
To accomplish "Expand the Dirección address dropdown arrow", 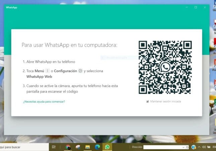I will point(184,147).
